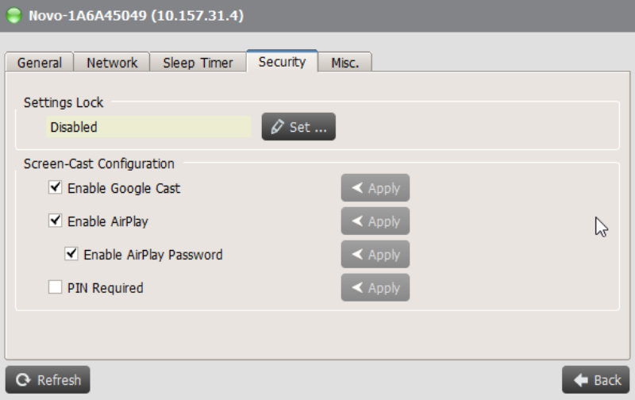Click the green device status indicator
This screenshot has height=400, width=635.
point(14,16)
